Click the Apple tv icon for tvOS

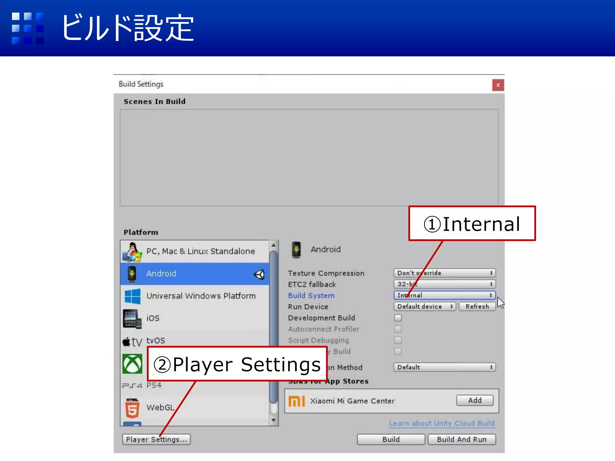[132, 342]
